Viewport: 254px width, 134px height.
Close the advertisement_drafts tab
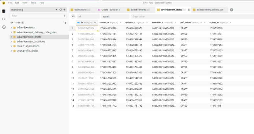pyautogui.click(x=189, y=10)
